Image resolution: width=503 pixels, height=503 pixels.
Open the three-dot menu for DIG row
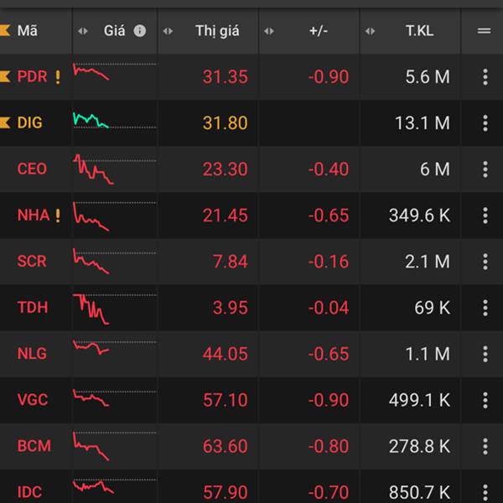pos(485,123)
